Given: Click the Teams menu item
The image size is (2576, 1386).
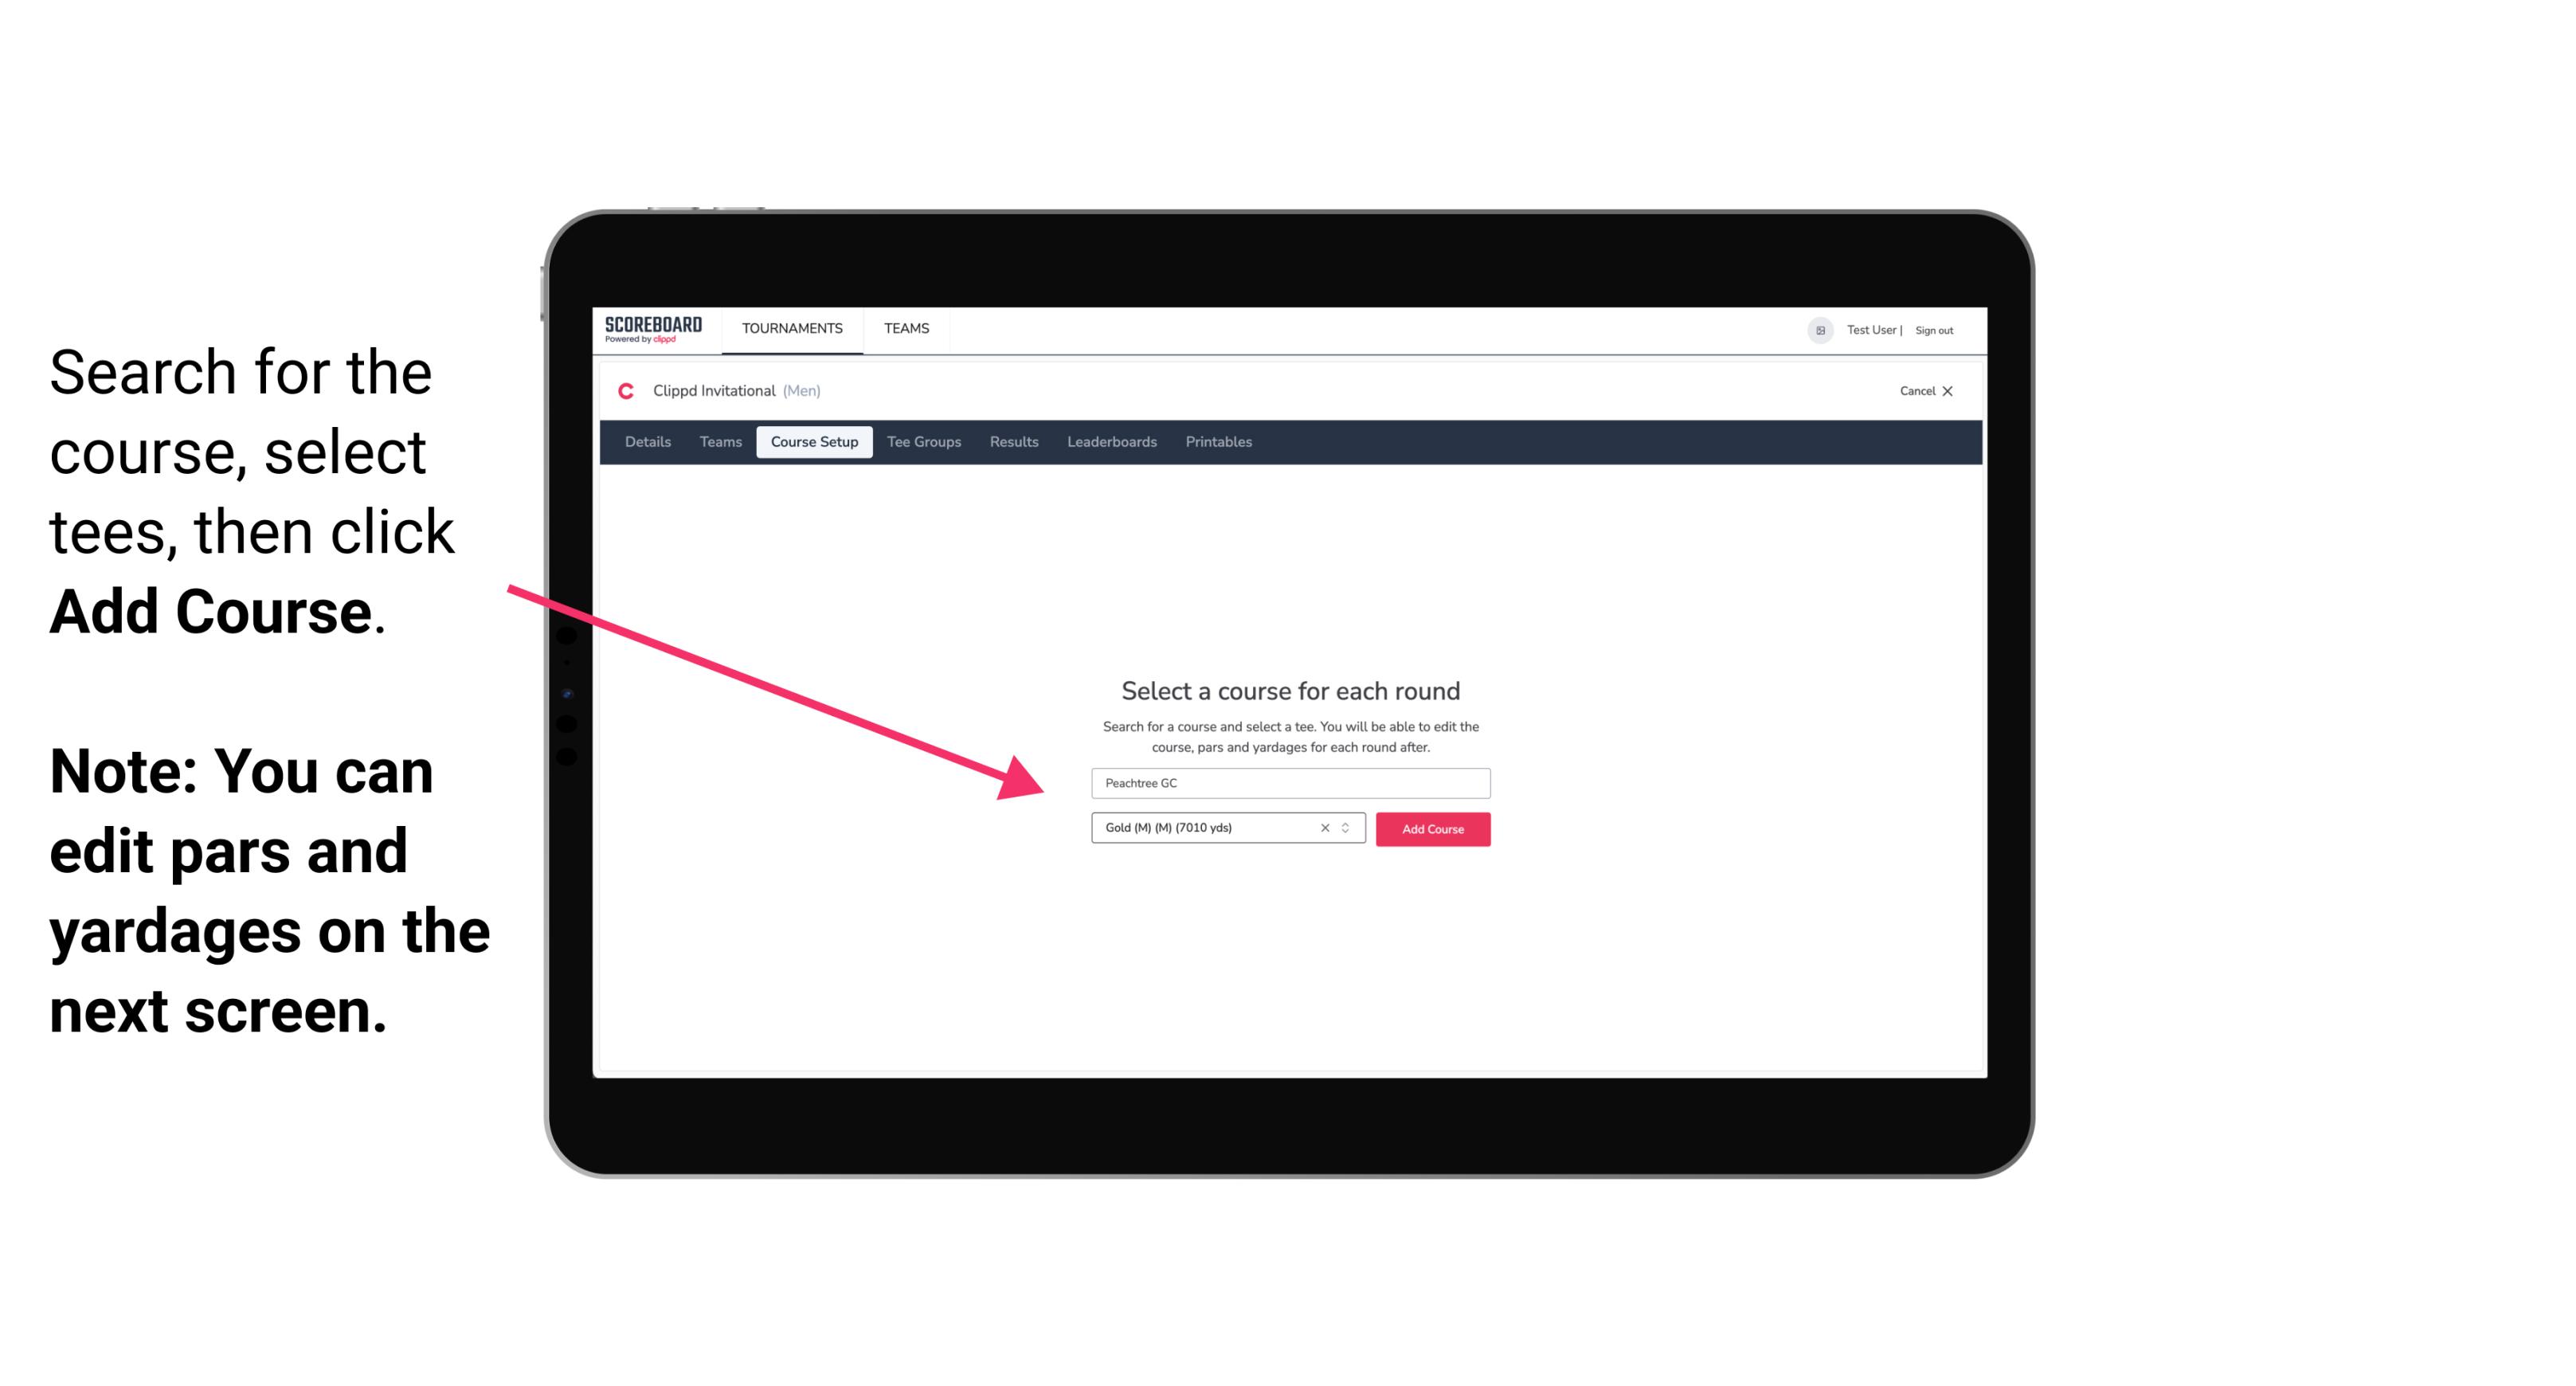Looking at the screenshot, I should 904,327.
